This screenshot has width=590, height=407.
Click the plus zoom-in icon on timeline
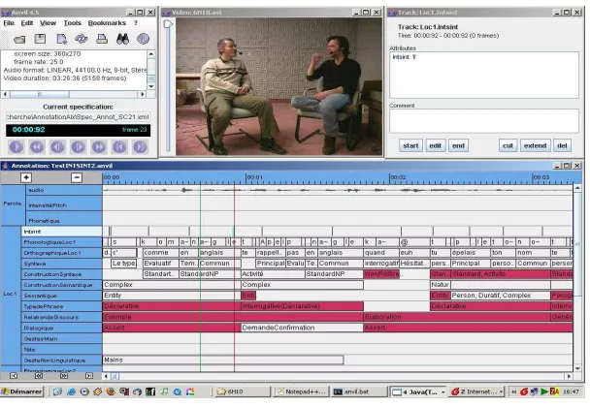26,177
